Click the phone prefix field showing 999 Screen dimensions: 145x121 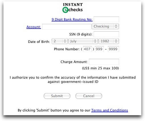(99, 49)
